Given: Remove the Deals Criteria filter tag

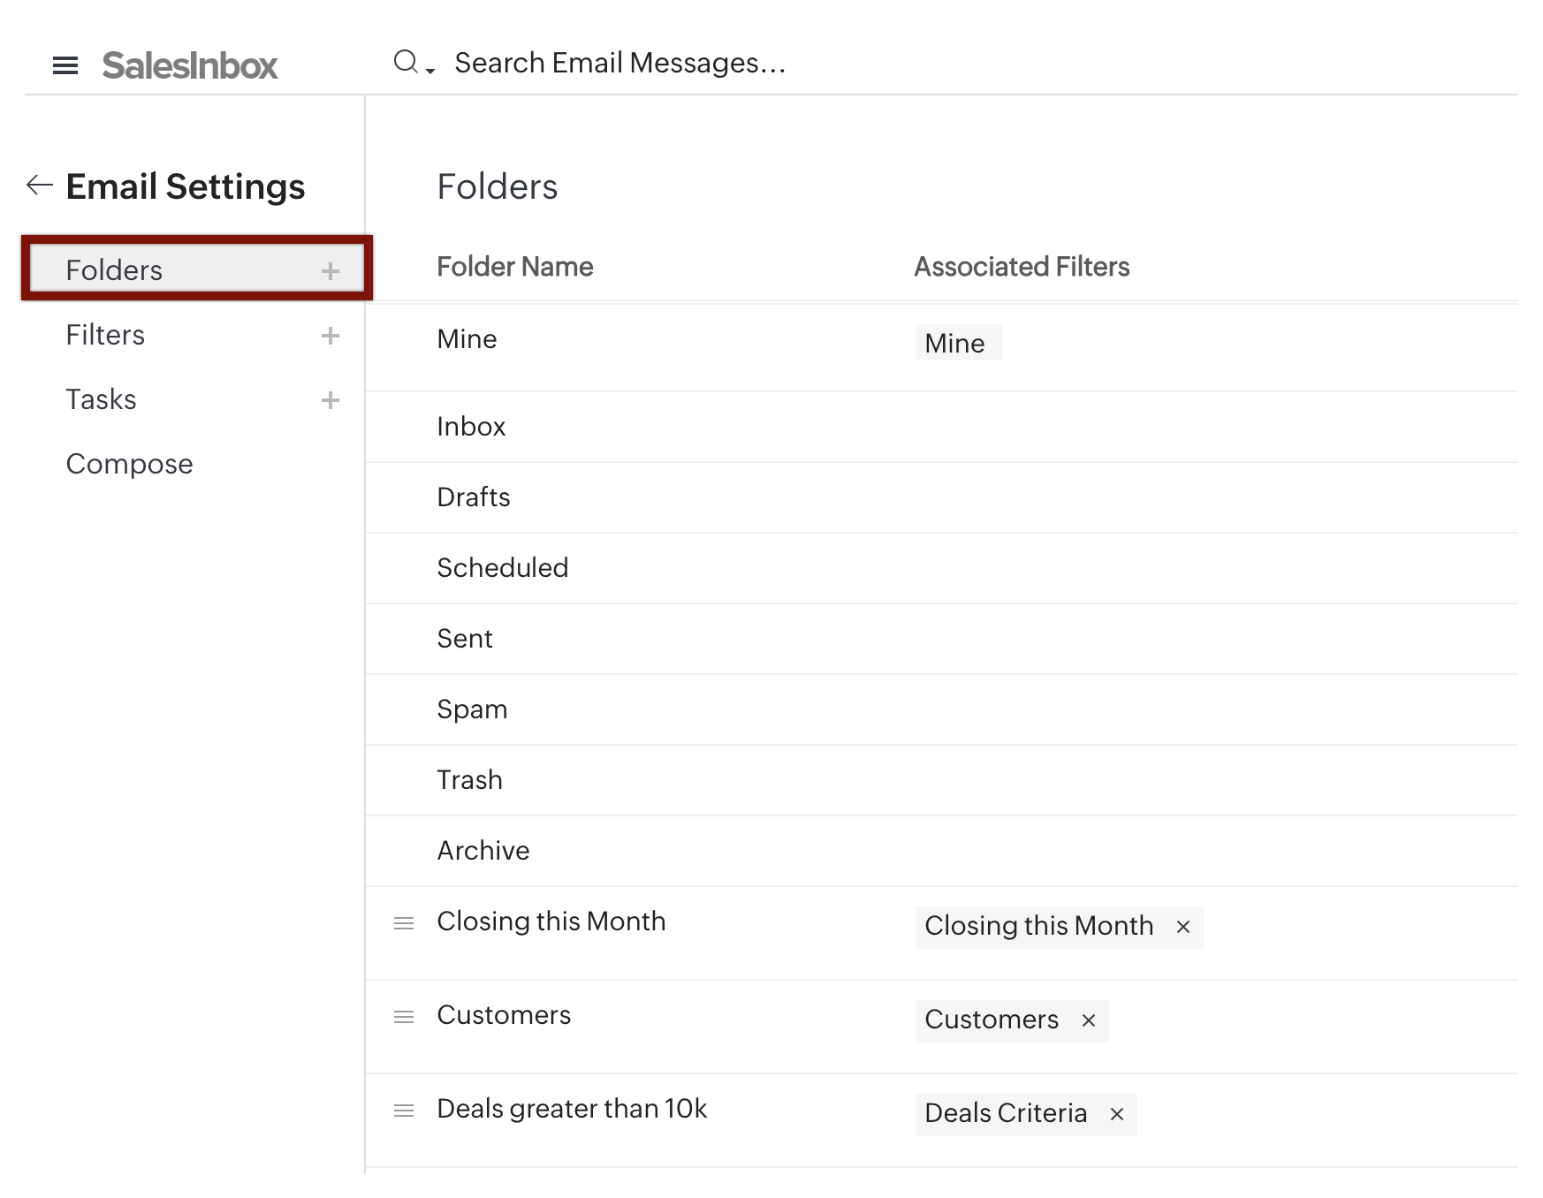Looking at the screenshot, I should click(x=1116, y=1114).
